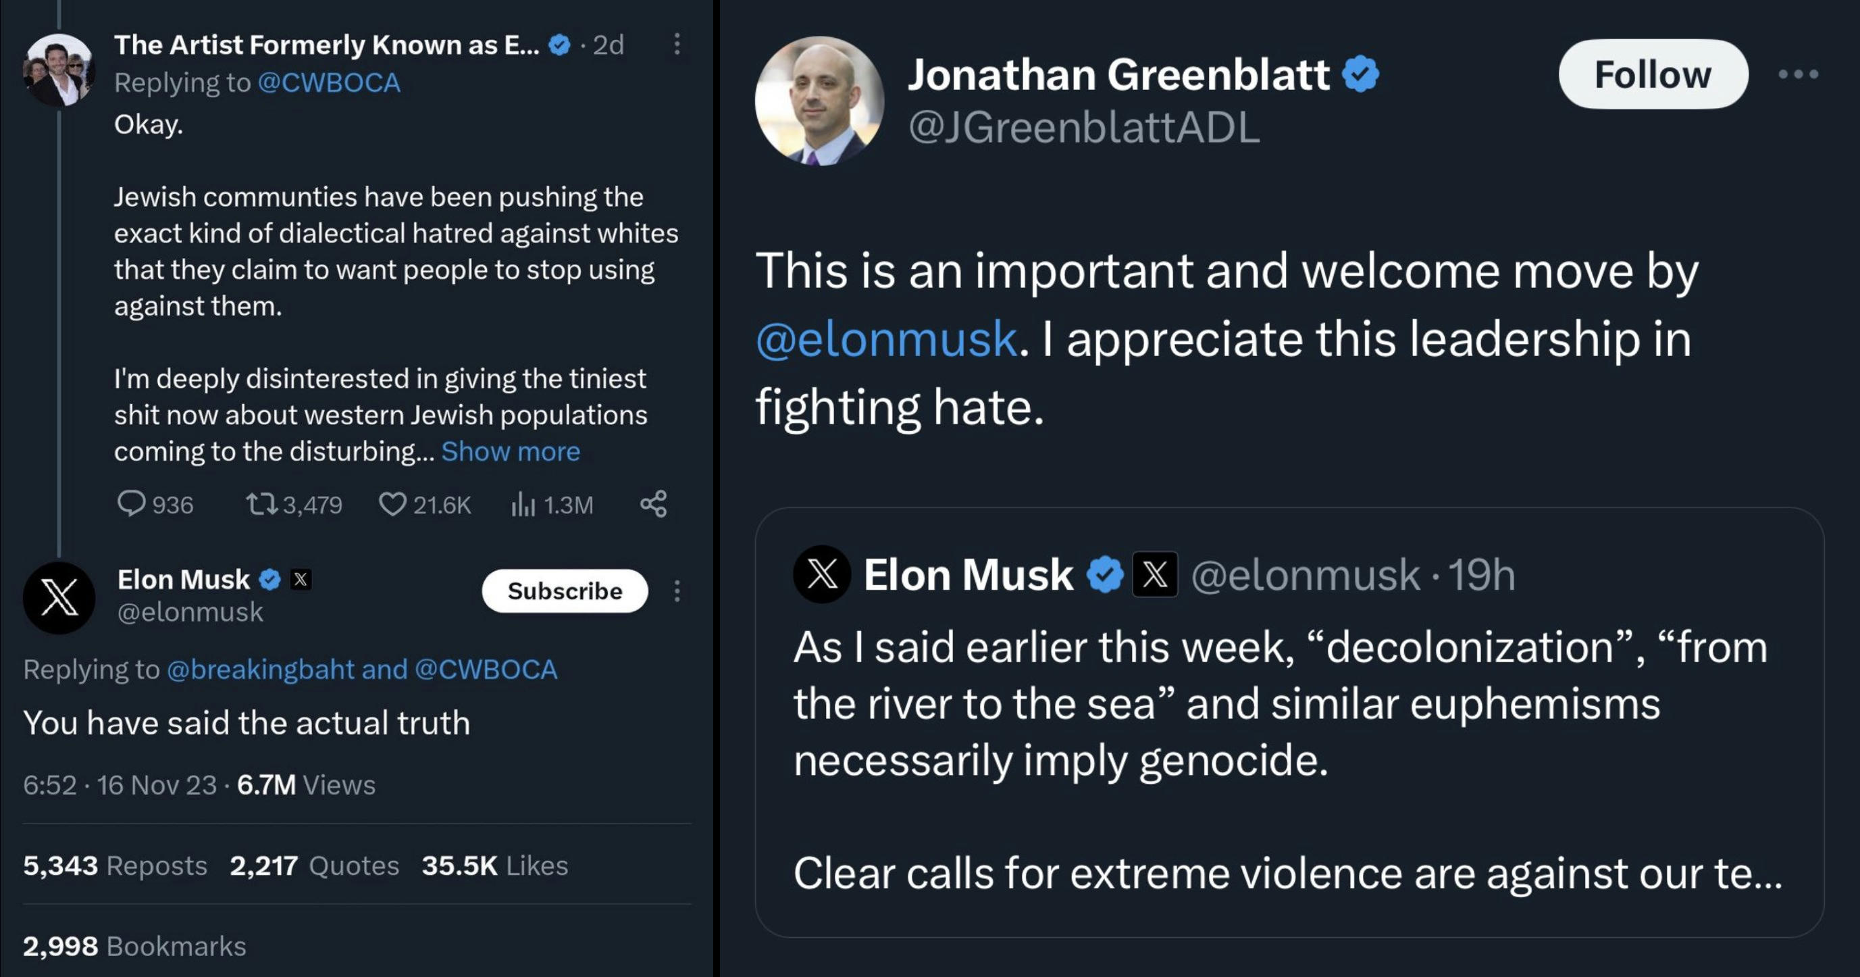Image resolution: width=1860 pixels, height=977 pixels.
Task: Open three-dot menu on the 2d reply
Action: 677,45
